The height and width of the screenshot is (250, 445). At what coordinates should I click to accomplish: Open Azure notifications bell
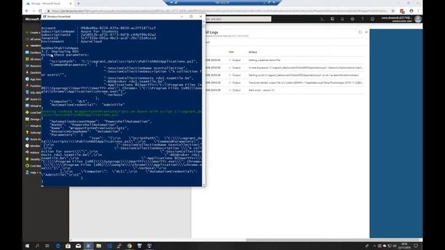tap(342, 19)
